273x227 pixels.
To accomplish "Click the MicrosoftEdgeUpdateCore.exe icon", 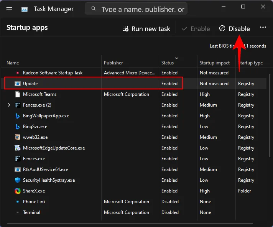I will (18, 148).
